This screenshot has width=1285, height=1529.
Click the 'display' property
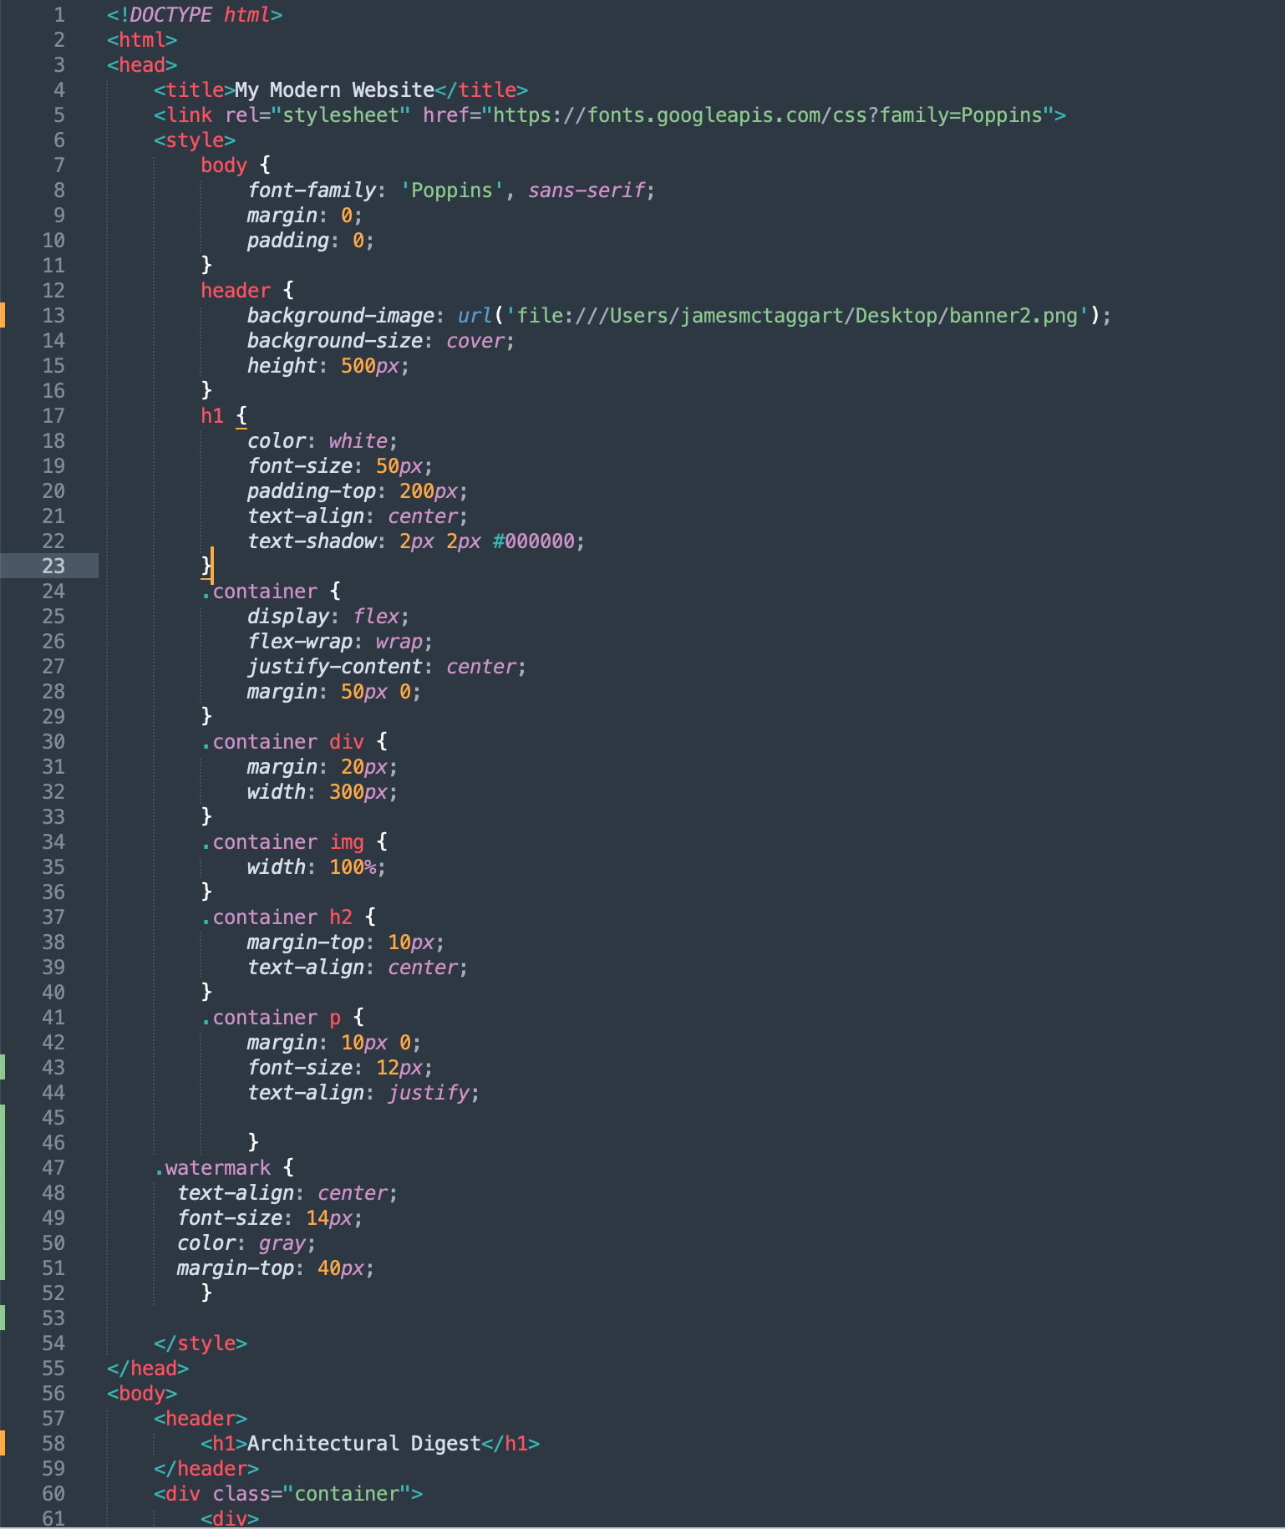[x=288, y=616]
